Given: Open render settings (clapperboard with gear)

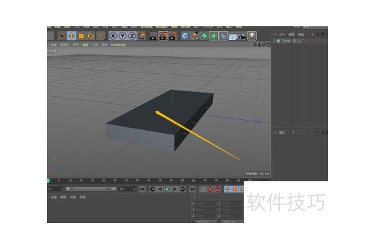Looking at the screenshot, I should point(173,36).
